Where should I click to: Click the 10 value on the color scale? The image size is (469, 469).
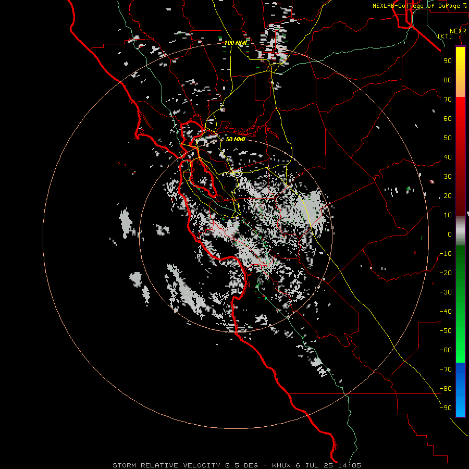coord(448,215)
